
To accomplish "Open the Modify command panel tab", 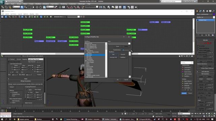I will [200, 11].
